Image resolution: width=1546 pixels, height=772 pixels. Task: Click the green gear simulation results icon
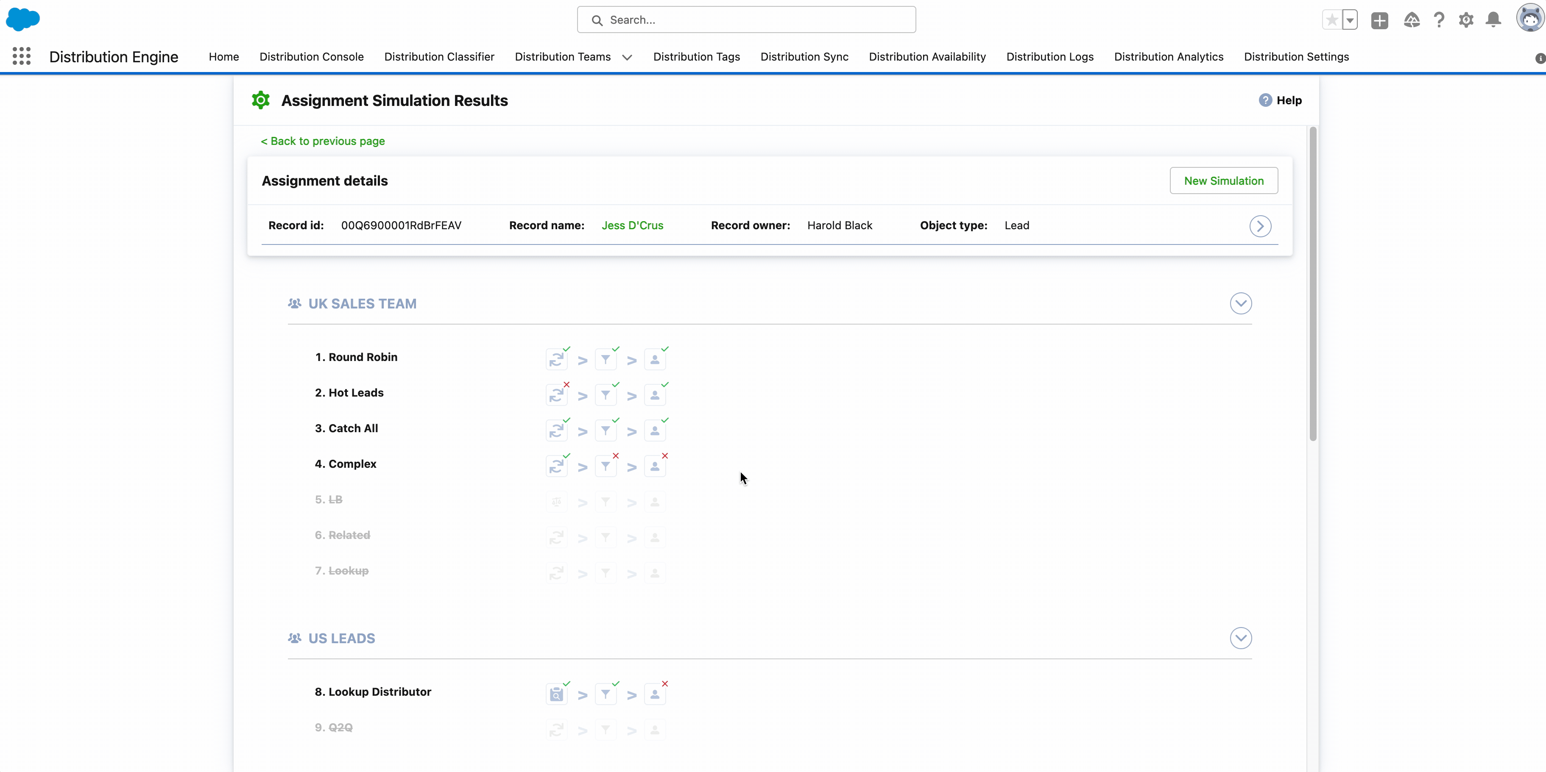coord(260,100)
